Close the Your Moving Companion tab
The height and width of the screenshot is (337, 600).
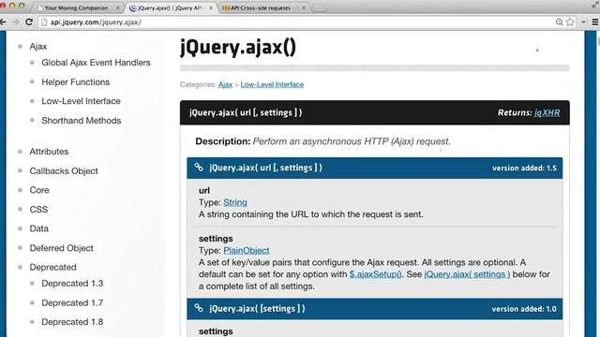117,7
